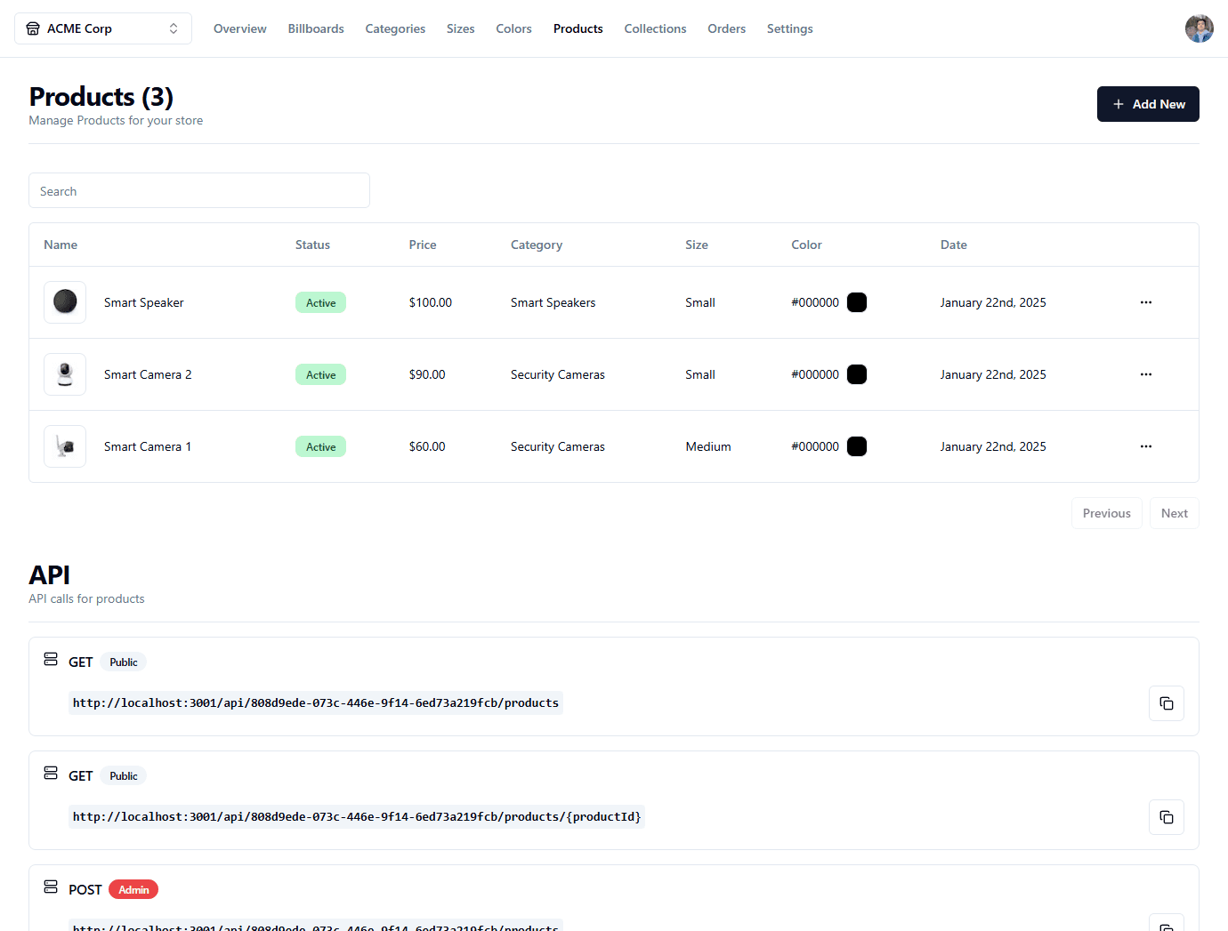Open the ACME Corp store switcher
Image resolution: width=1228 pixels, height=931 pixels.
(102, 28)
